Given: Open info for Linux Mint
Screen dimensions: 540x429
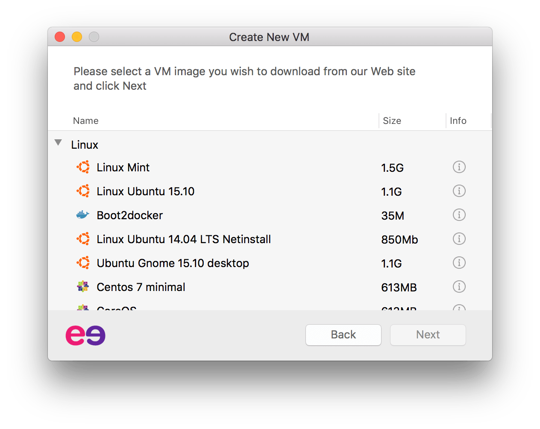Looking at the screenshot, I should (459, 167).
